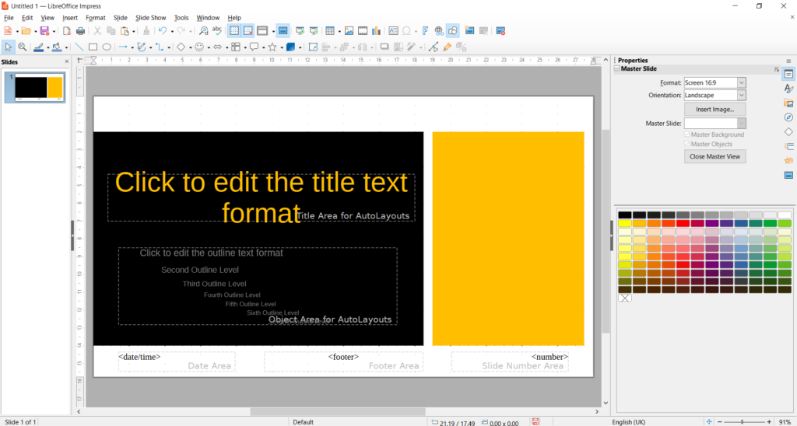Screen dimensions: 797x426
Task: Click the Close Master View button
Action: (714, 156)
